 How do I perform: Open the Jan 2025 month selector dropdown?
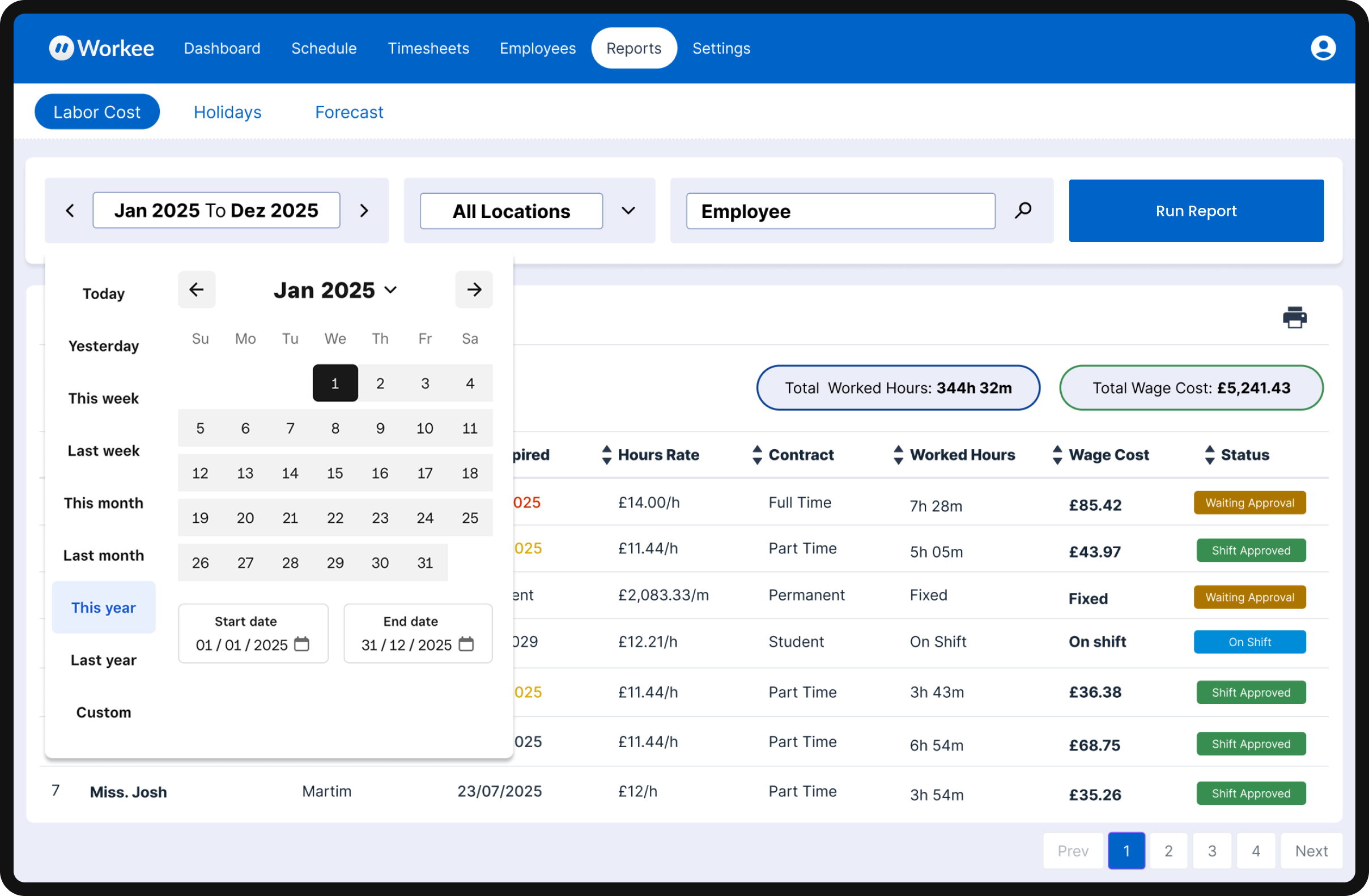click(x=335, y=291)
